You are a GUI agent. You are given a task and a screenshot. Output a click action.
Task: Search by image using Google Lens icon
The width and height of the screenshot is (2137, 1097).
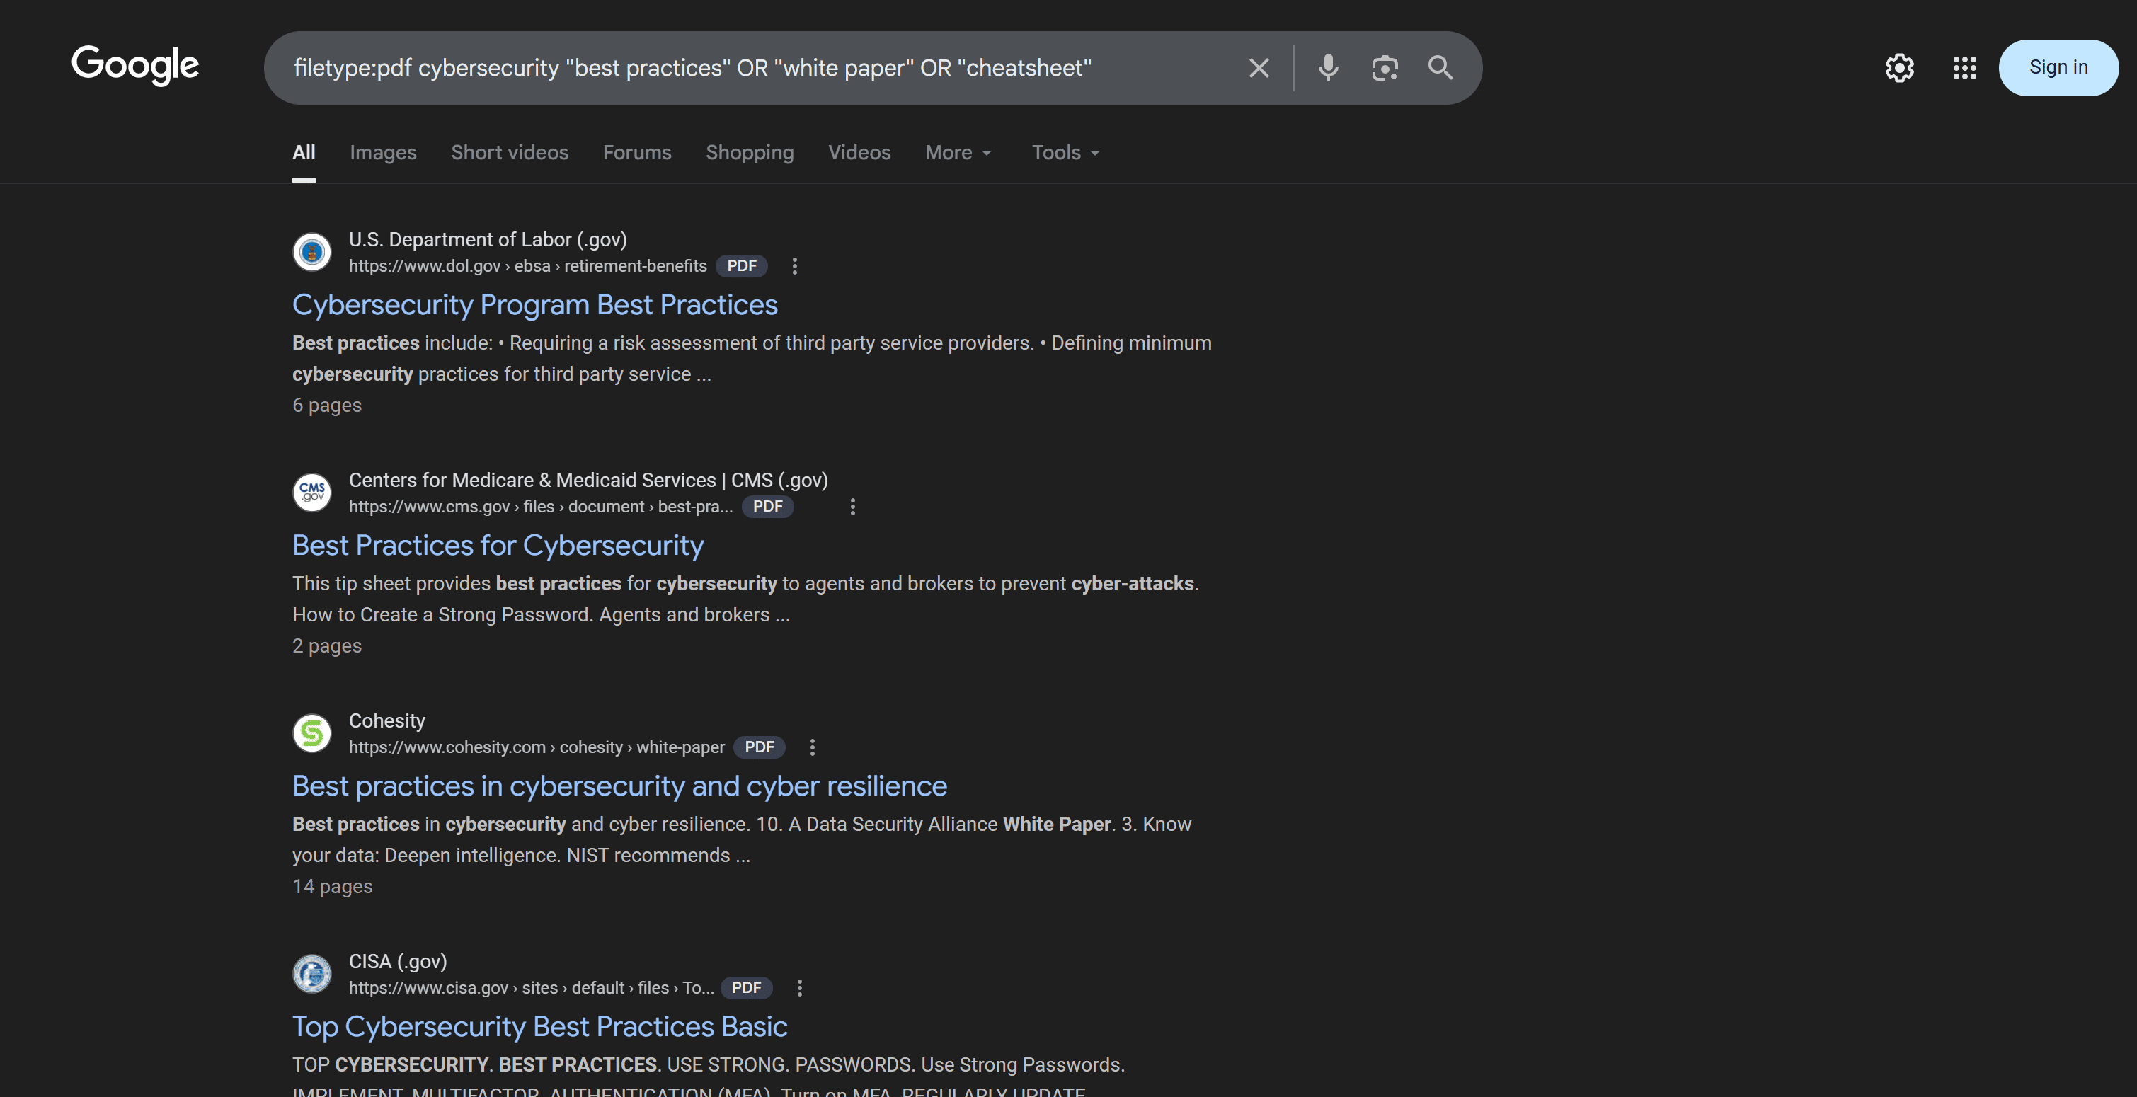[x=1384, y=68]
